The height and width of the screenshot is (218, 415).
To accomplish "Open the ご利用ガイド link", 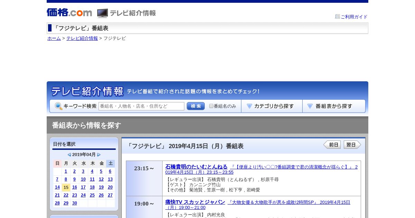I will click(x=354, y=17).
